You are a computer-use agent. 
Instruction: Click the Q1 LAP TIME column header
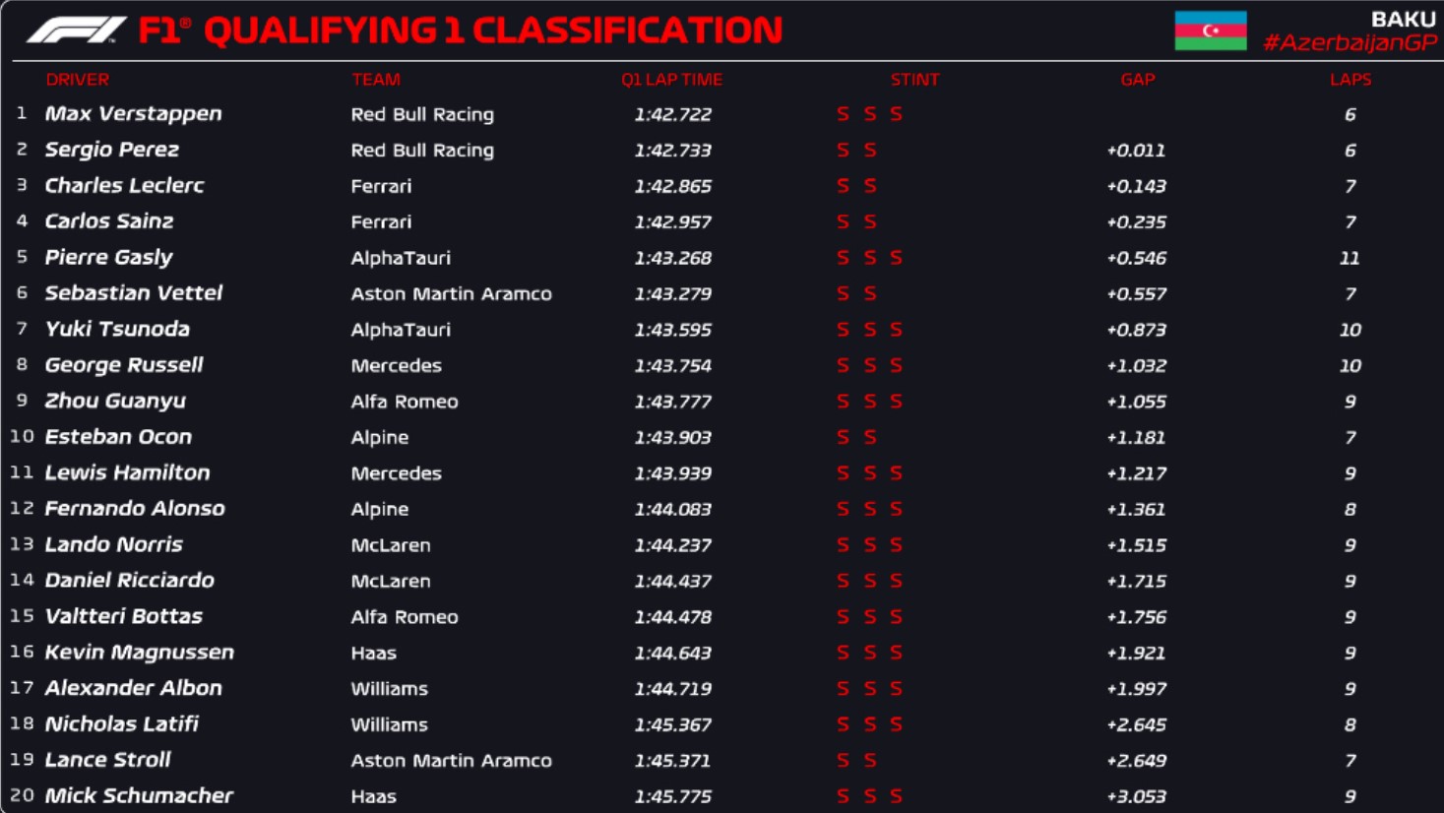[x=671, y=80]
